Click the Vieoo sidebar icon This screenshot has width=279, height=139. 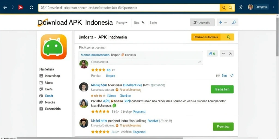click(41, 83)
